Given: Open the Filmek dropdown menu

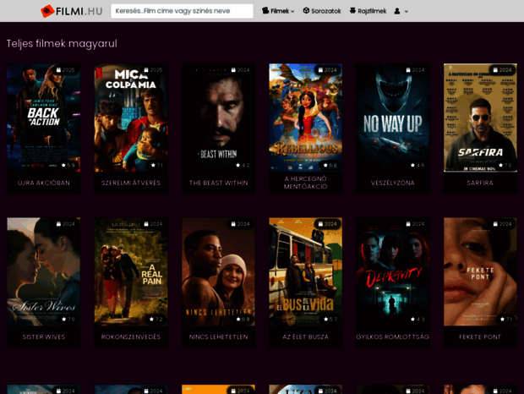Looking at the screenshot, I should (278, 11).
